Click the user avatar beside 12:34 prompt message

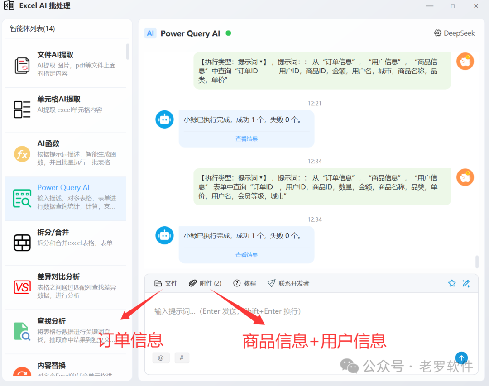pos(465,177)
